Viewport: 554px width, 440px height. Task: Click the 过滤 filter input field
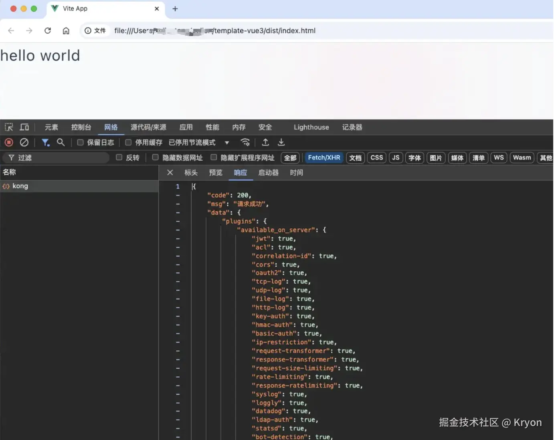[x=56, y=157]
